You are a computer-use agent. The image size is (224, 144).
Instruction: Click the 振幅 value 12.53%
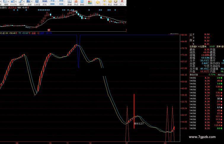(205, 58)
